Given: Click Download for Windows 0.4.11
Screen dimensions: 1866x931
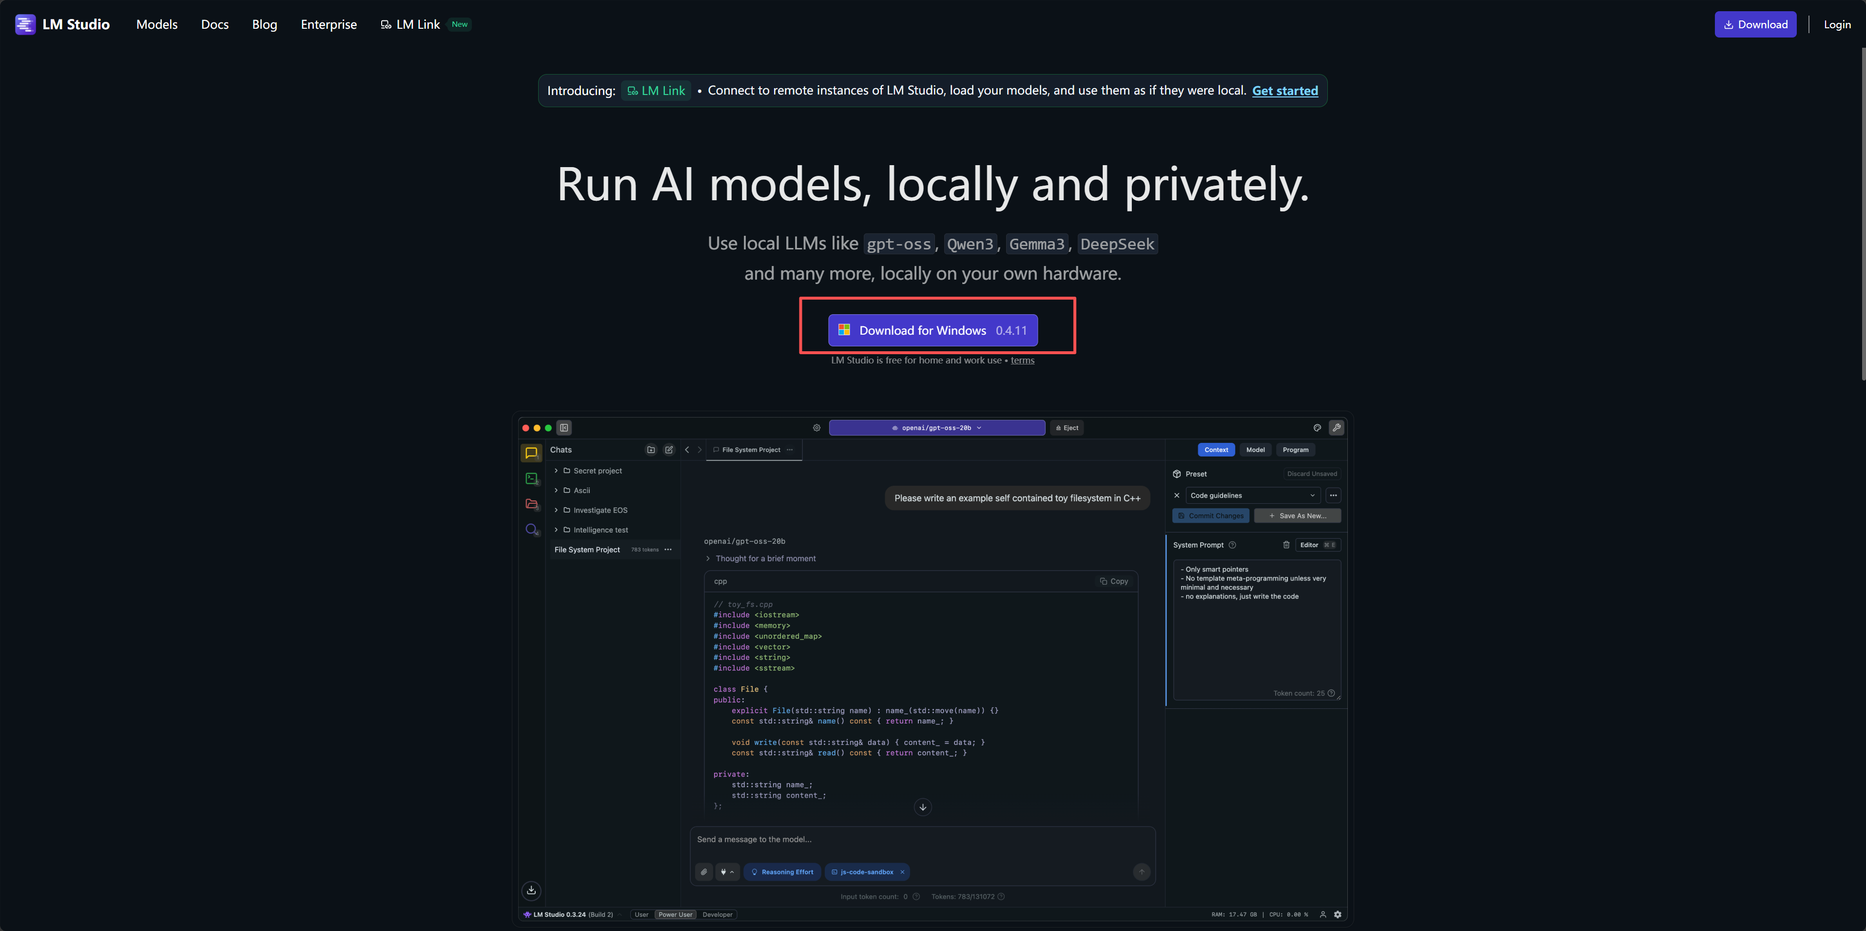Looking at the screenshot, I should (x=933, y=330).
